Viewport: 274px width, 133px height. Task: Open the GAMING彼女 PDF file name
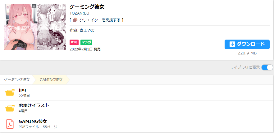(x=33, y=121)
